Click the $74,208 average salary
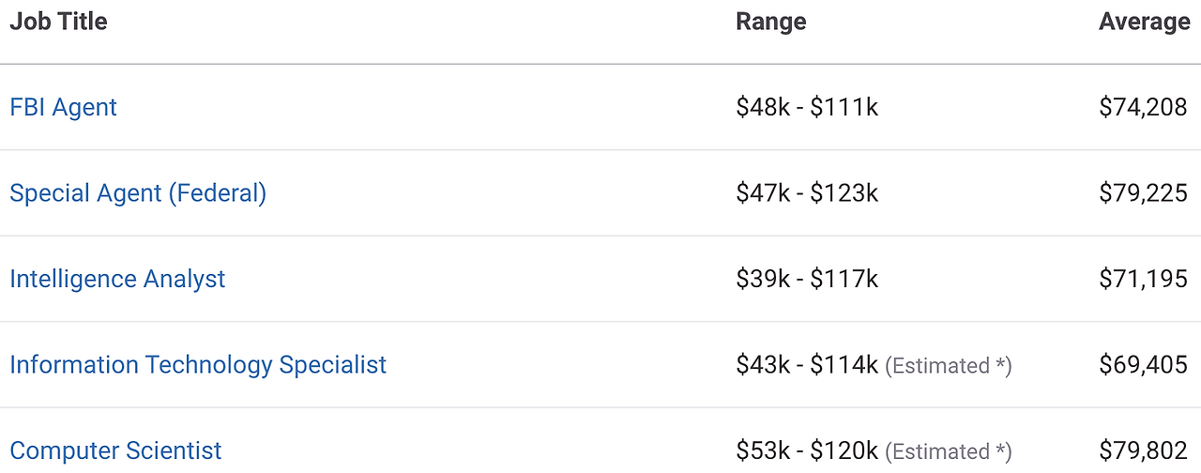Screen dimensions: 1201x473 pyautogui.click(x=1143, y=107)
